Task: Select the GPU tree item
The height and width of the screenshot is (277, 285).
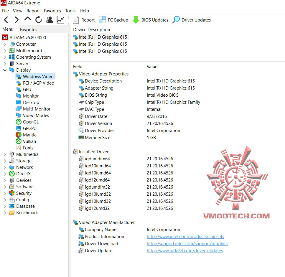Action: point(24,89)
